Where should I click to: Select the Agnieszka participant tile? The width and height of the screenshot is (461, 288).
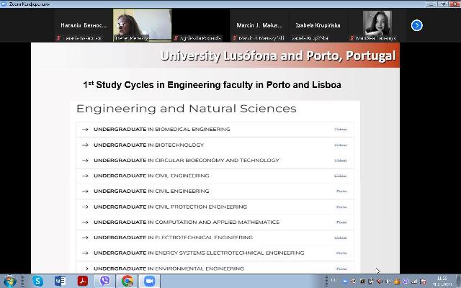201,25
